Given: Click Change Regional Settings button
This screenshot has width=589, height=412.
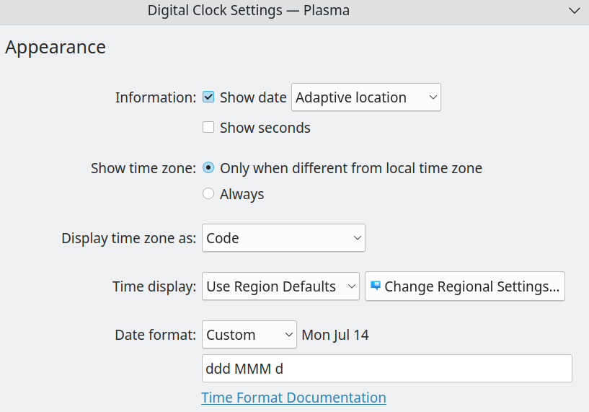Looking at the screenshot, I should [x=465, y=286].
